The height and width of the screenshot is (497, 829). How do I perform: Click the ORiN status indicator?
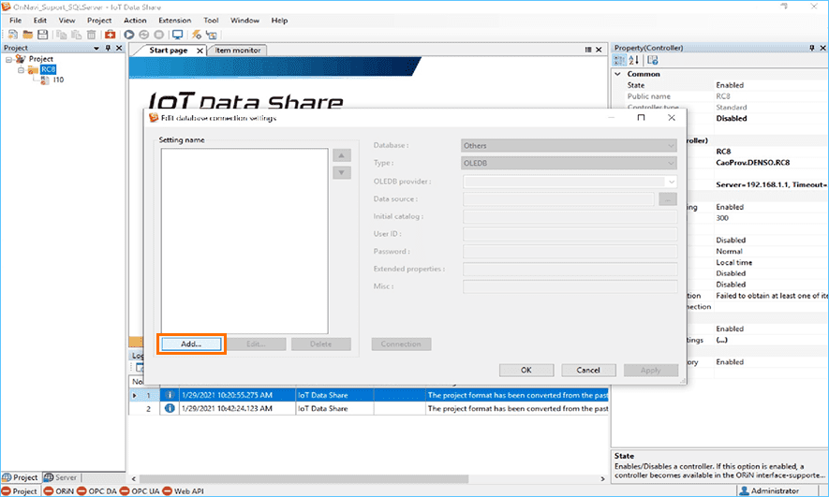59,490
